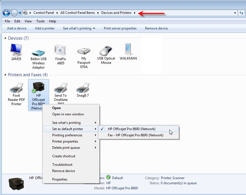The image size is (246, 195).
Task: Click the HP printer thumbnail in details pane
Action: click(x=16, y=184)
